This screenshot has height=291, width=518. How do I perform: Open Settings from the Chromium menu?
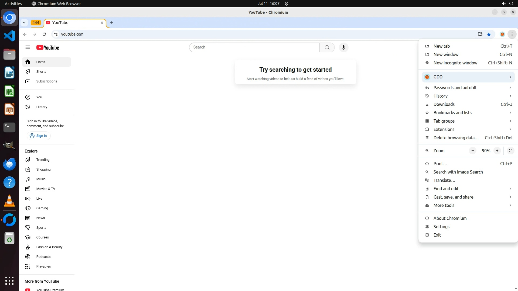click(x=441, y=227)
